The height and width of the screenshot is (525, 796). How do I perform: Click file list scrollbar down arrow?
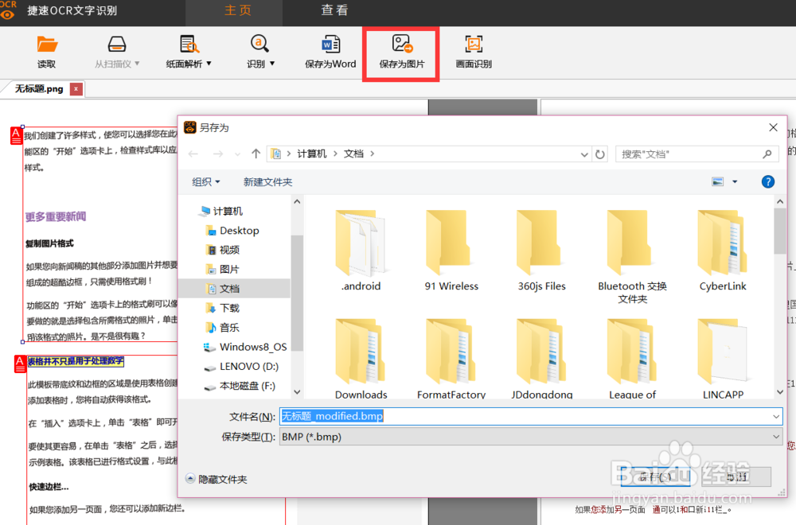tap(780, 392)
